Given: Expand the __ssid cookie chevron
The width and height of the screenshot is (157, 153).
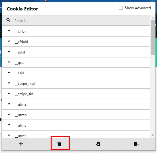Looking at the screenshot, I should (x=9, y=73).
